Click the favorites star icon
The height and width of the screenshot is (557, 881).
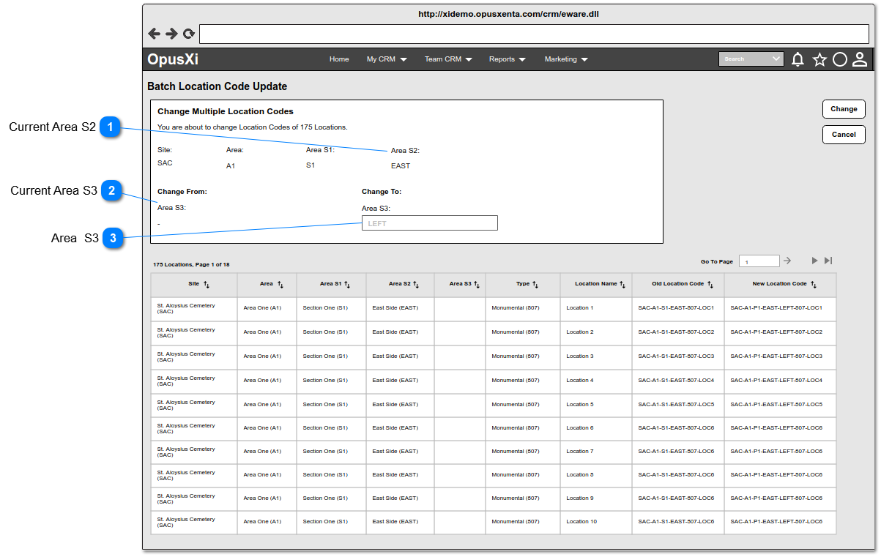coord(819,59)
